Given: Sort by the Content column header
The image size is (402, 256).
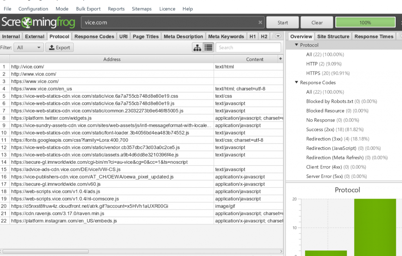Looking at the screenshot, I should pyautogui.click(x=254, y=59).
